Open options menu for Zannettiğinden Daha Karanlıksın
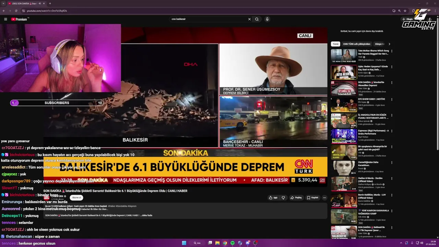439x247 pixels. [392, 163]
